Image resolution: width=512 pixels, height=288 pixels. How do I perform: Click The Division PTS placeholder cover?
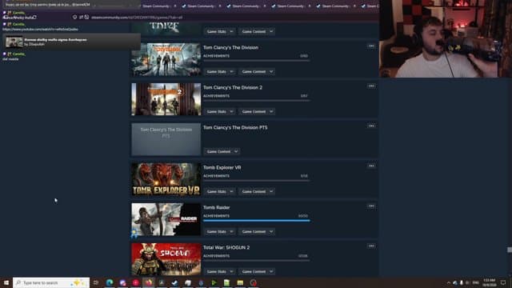[x=166, y=139]
